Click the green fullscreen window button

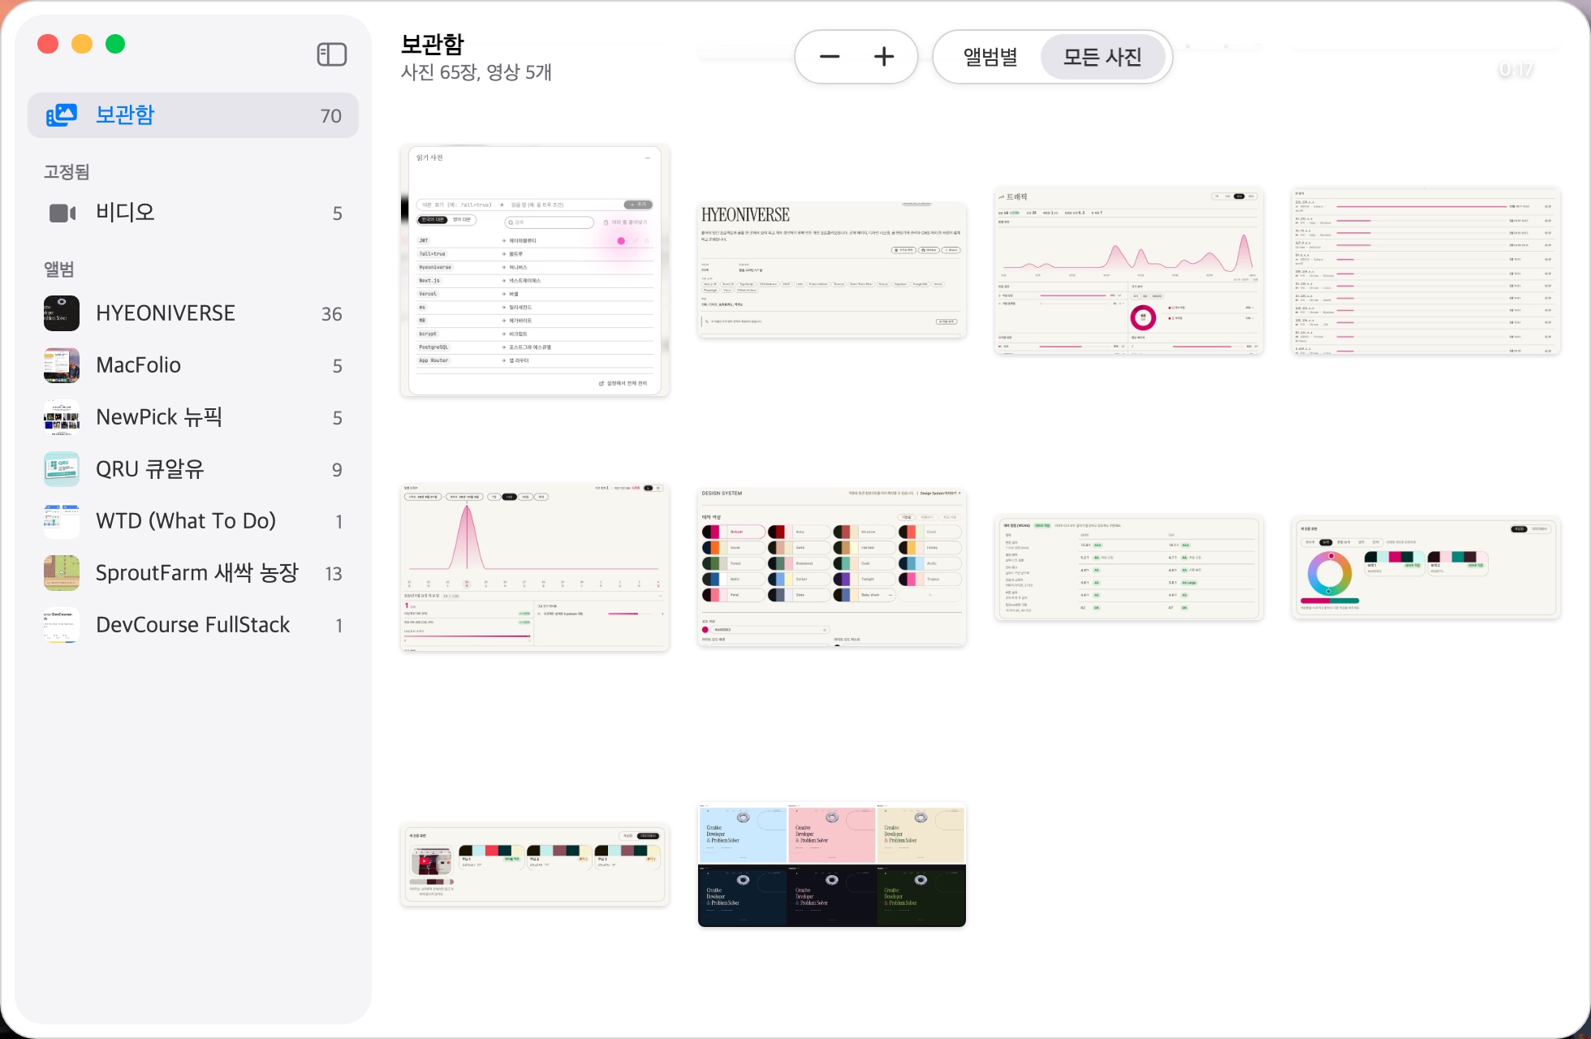coord(115,44)
